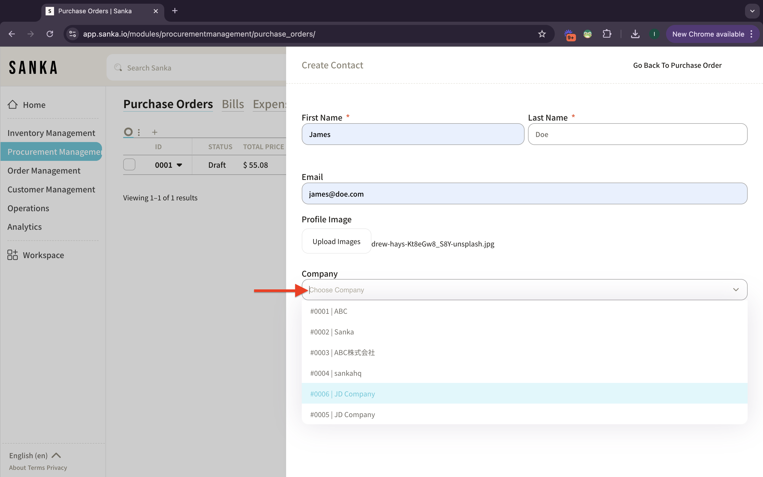763x477 pixels.
Task: Open the About link in footer
Action: pyautogui.click(x=17, y=467)
